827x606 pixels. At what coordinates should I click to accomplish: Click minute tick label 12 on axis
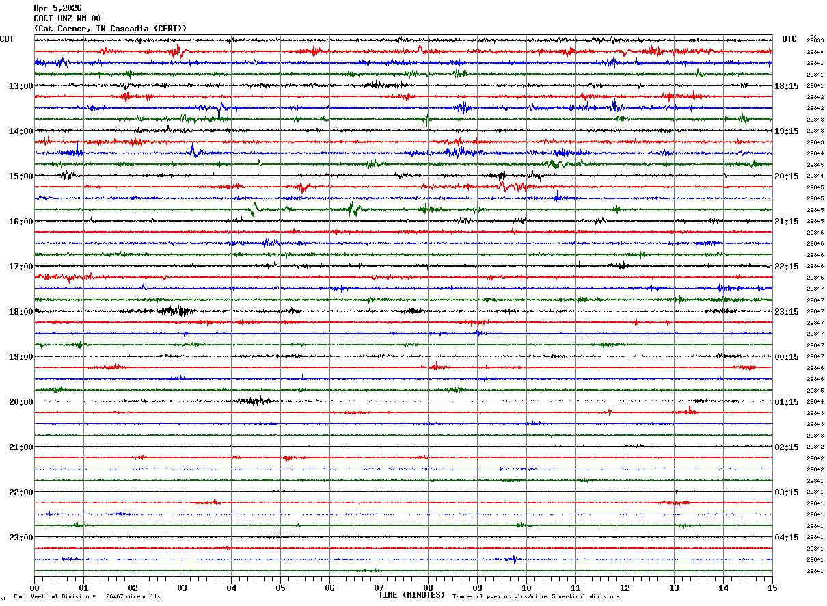(x=625, y=588)
